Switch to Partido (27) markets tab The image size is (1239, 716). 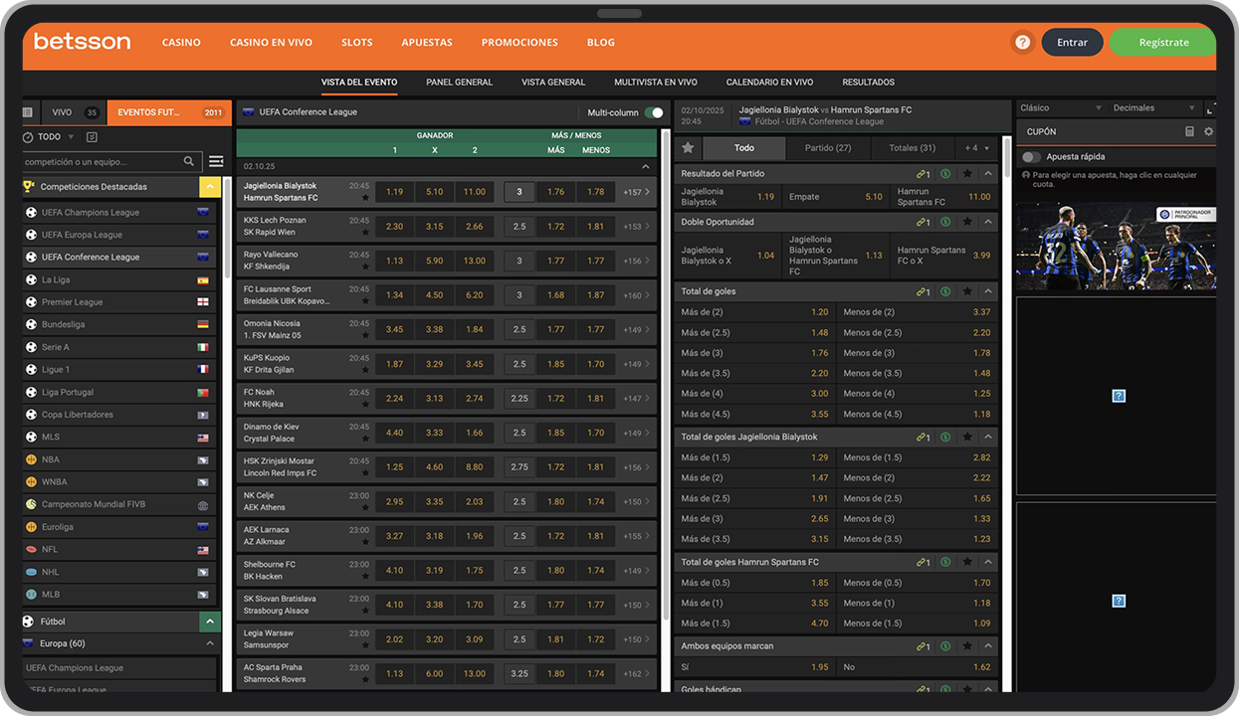pos(828,148)
